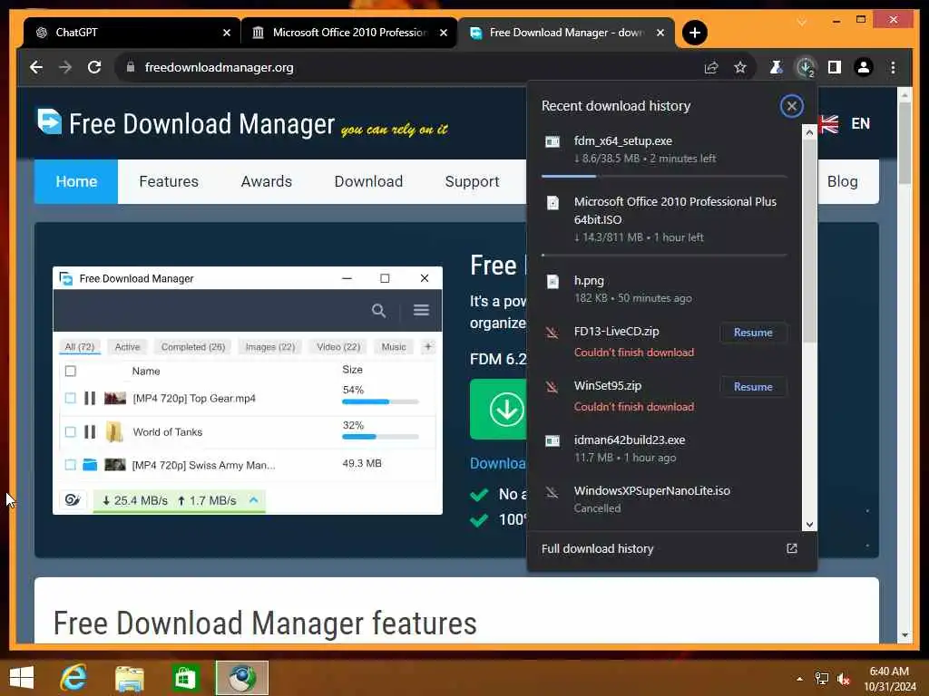Open the Windows Start button
The width and height of the screenshot is (929, 696).
[x=22, y=678]
